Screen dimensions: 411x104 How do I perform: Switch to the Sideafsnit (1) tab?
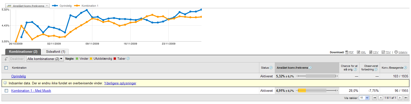coord(56,52)
